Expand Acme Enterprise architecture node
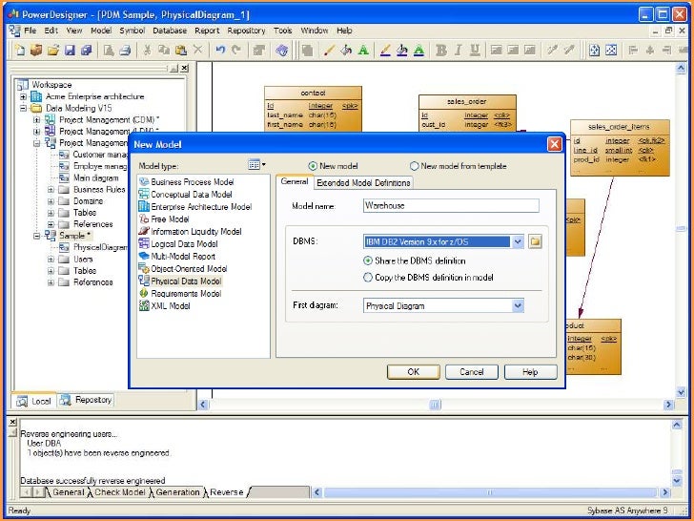Image resolution: width=694 pixels, height=521 pixels. 23,96
